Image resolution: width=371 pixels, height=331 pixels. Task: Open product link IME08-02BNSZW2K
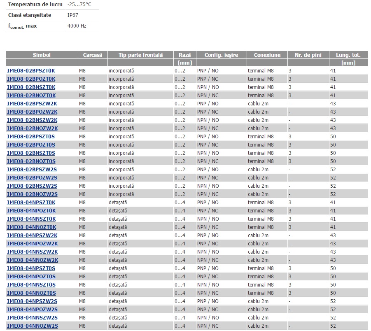pyautogui.click(x=32, y=120)
